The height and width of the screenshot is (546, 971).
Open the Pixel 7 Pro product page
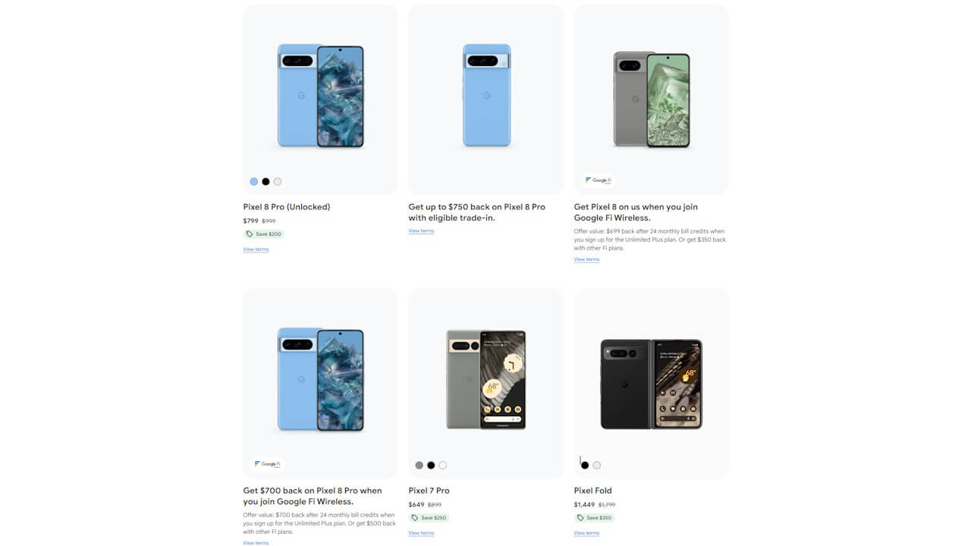click(429, 490)
